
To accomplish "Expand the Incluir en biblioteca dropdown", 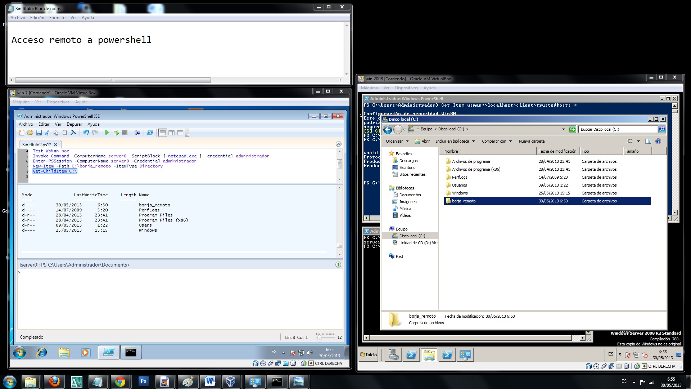I will click(455, 141).
